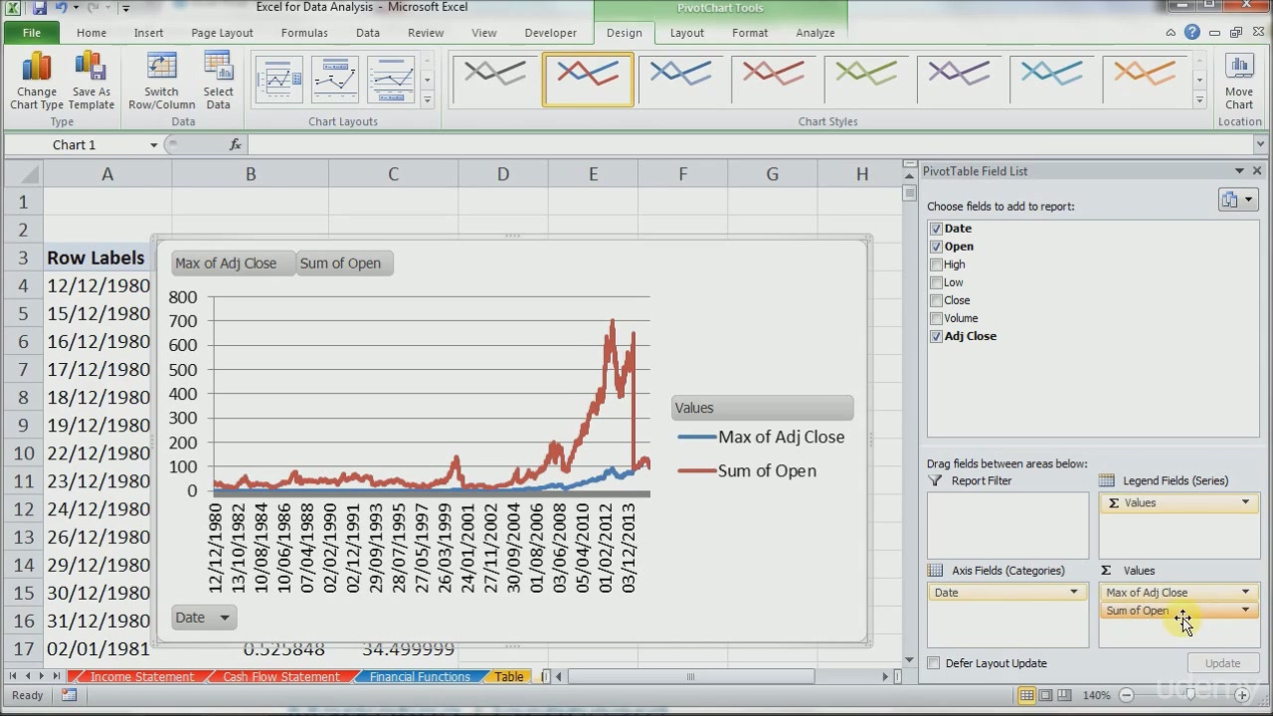This screenshot has width=1273, height=716.
Task: Open Max of Adj Close dropdown in Values area
Action: pyautogui.click(x=1245, y=592)
